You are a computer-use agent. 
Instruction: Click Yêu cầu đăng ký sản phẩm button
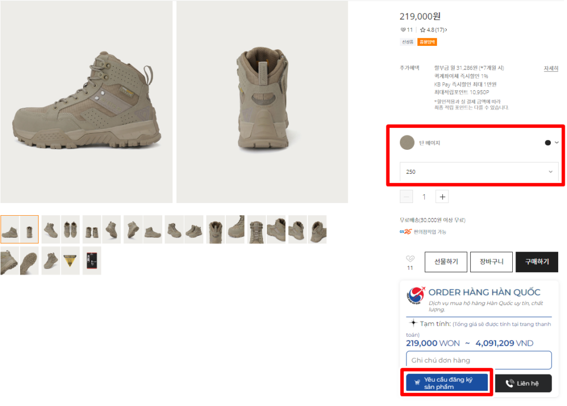coord(447,383)
